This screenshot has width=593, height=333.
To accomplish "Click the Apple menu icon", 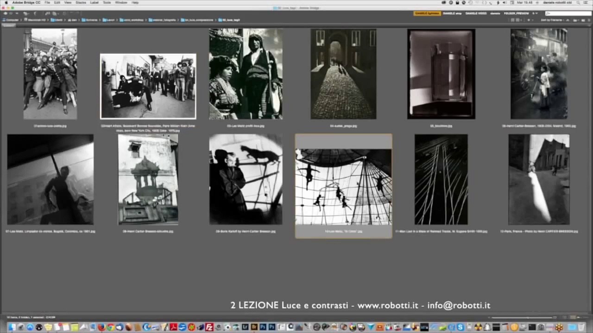I will click(6, 2).
